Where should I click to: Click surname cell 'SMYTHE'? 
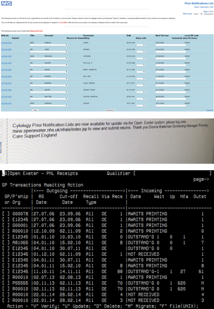click(48, 97)
